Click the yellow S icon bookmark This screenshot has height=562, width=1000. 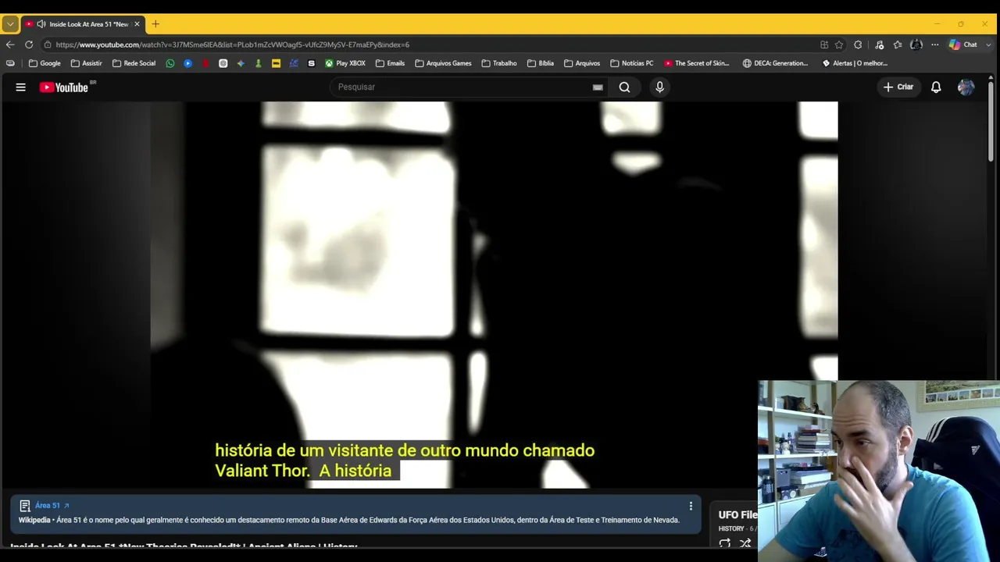coord(276,63)
